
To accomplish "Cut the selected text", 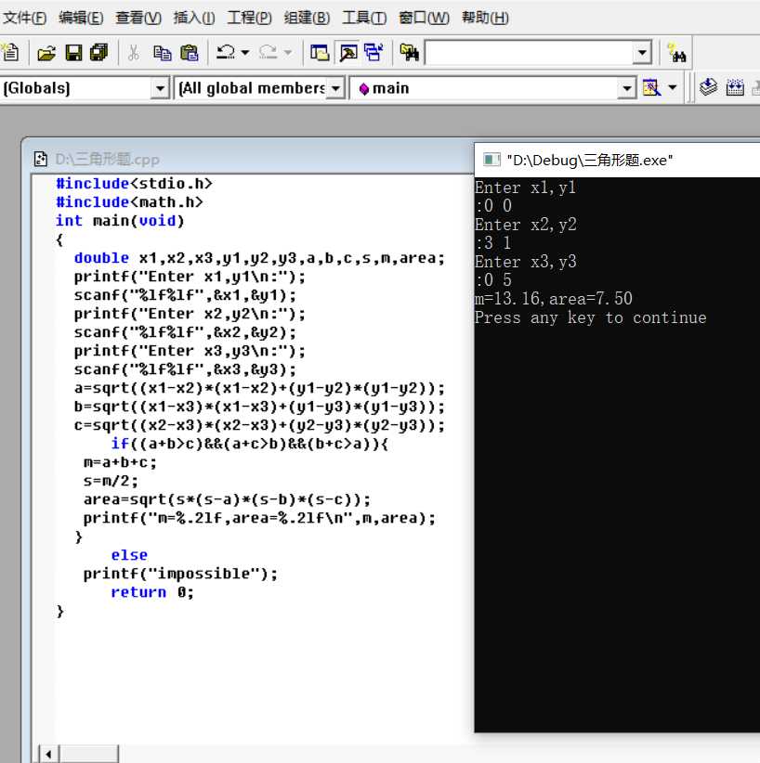I will [x=134, y=53].
